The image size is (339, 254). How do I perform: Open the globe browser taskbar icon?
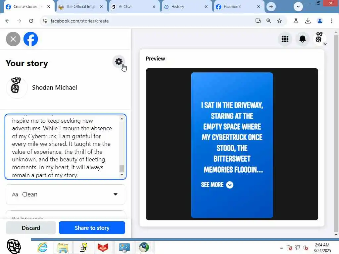pos(144,247)
